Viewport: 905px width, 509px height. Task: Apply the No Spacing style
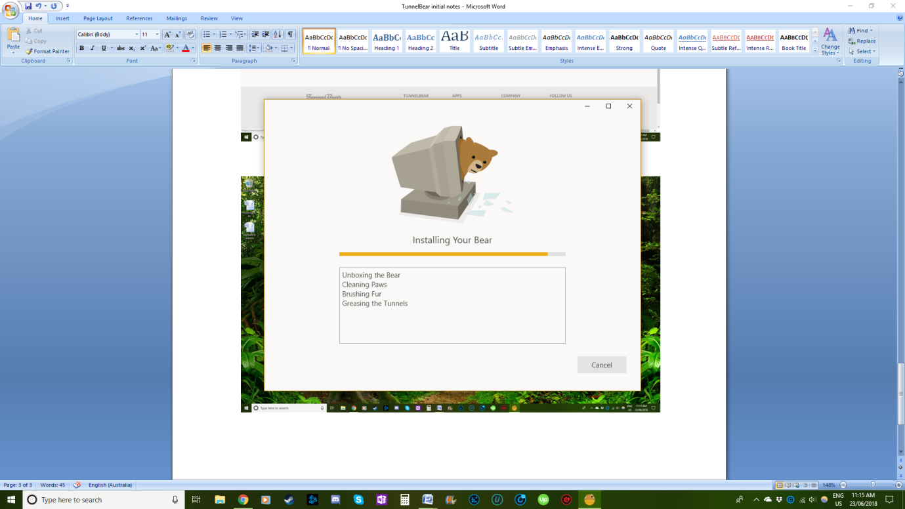coord(352,41)
